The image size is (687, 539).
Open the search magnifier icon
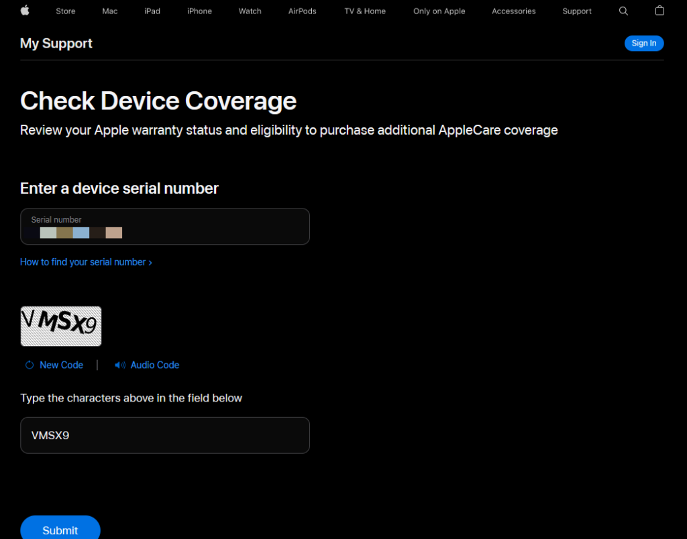(623, 11)
